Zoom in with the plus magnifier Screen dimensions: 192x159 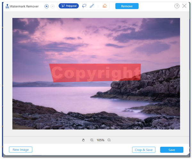pyautogui.click(x=92, y=140)
